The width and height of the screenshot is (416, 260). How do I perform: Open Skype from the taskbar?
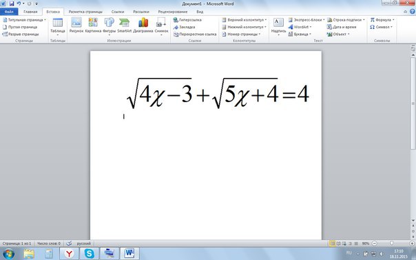point(89,254)
